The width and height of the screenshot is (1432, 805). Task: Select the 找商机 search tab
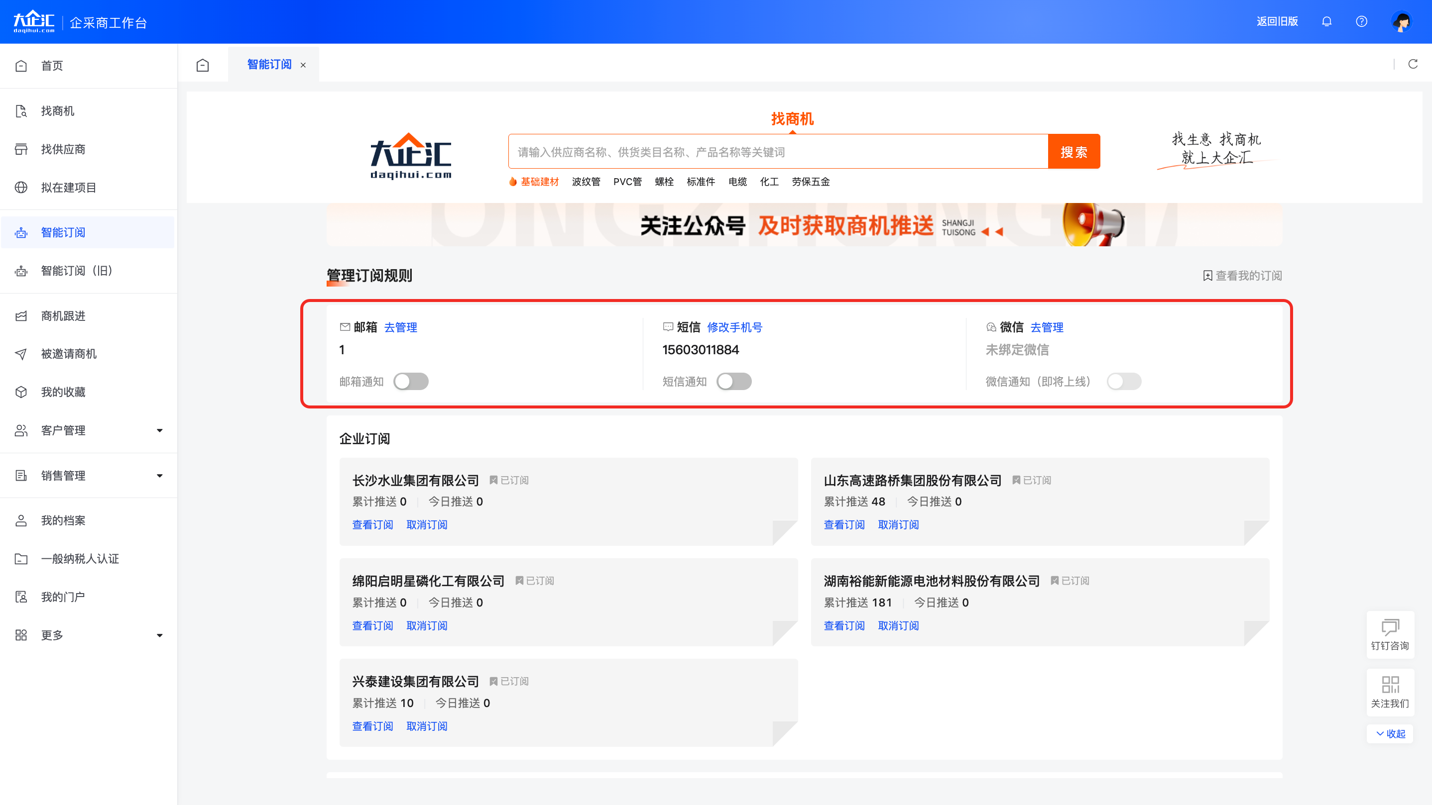tap(792, 119)
